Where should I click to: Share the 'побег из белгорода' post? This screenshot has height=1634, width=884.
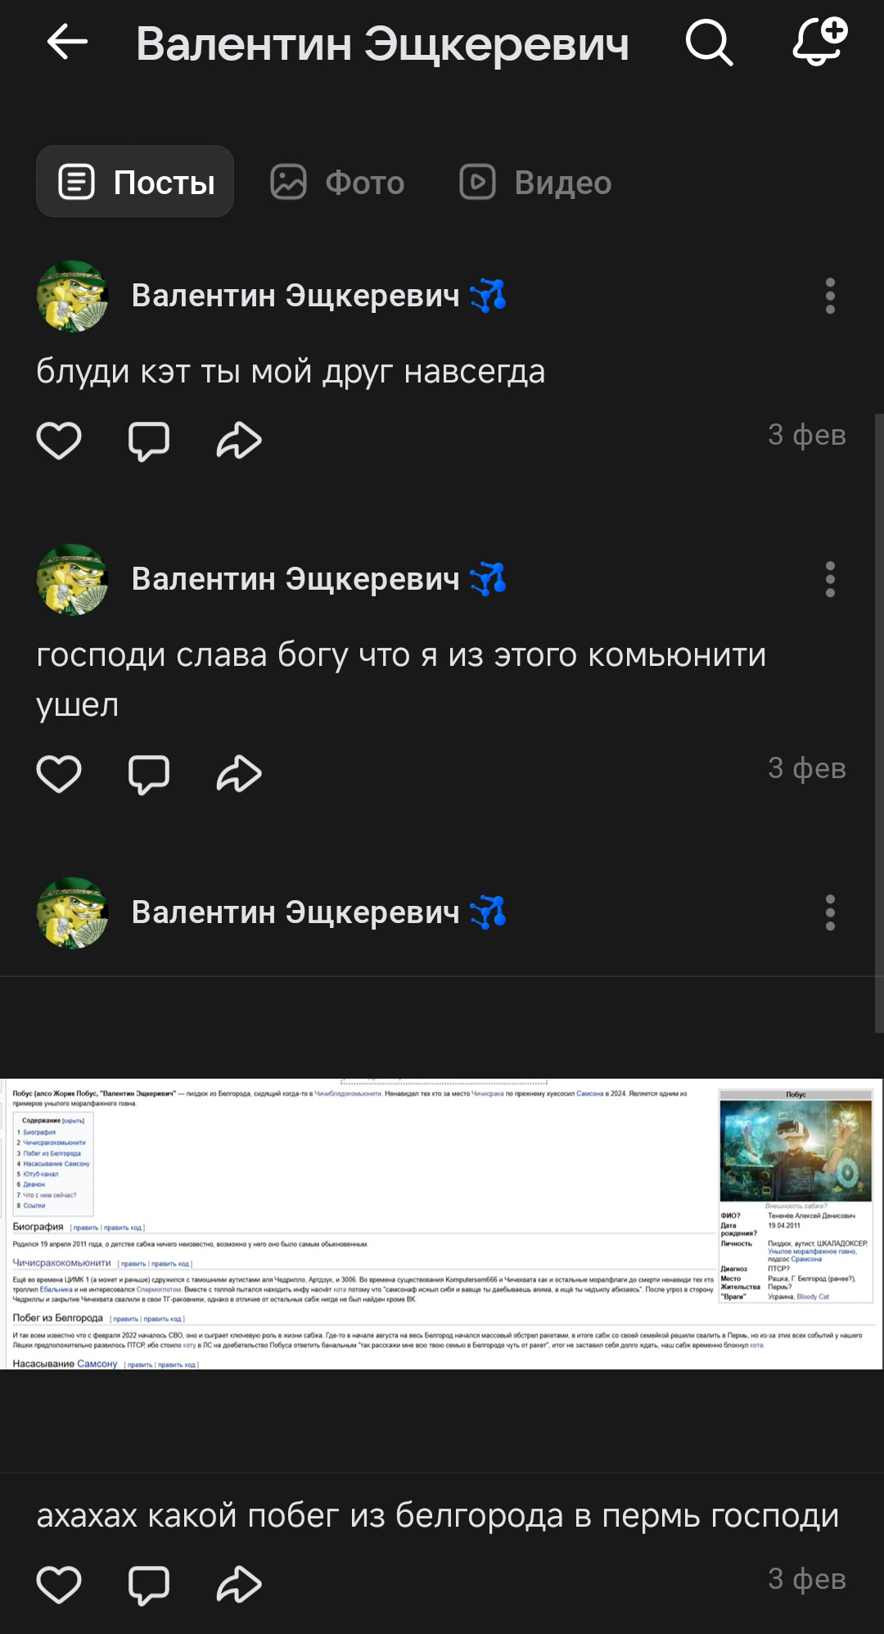[239, 1584]
